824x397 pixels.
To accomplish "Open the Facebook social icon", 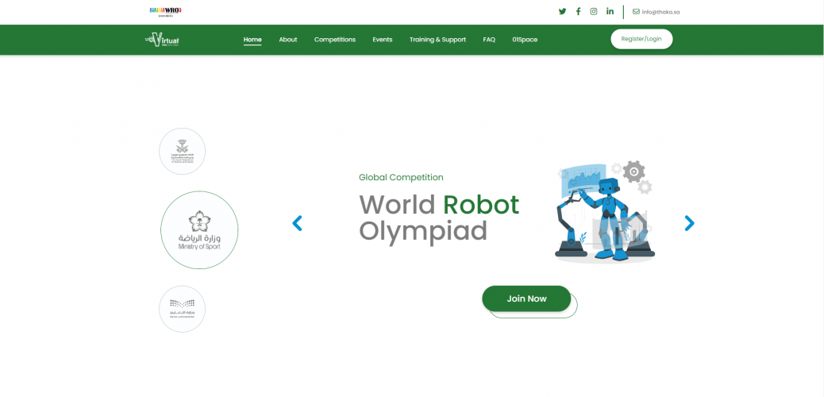I will tap(578, 12).
